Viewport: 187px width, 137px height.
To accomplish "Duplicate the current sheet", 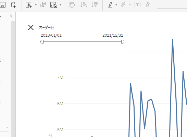I will coord(43,5).
